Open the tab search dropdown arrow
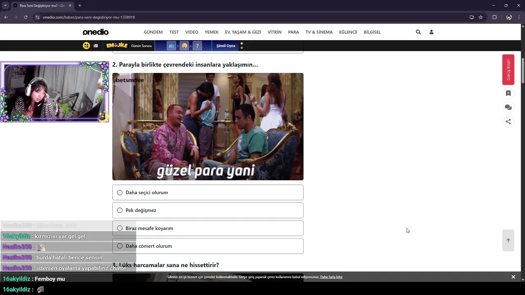 coord(5,5)
